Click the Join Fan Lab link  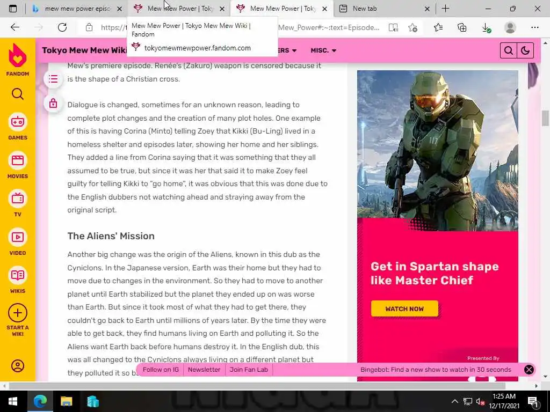[x=249, y=370]
